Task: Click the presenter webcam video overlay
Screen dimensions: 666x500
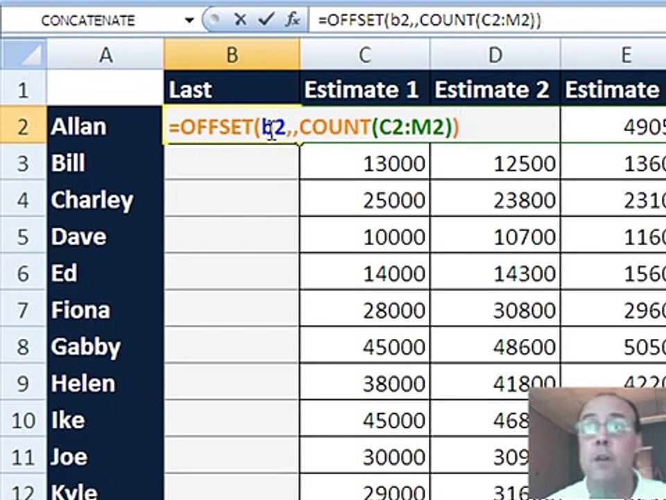Action: tap(597, 444)
